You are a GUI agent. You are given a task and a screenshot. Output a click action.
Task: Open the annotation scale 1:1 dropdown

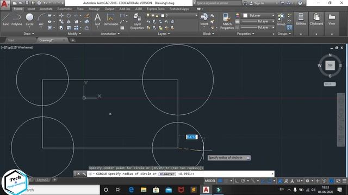pyautogui.click(x=300, y=181)
